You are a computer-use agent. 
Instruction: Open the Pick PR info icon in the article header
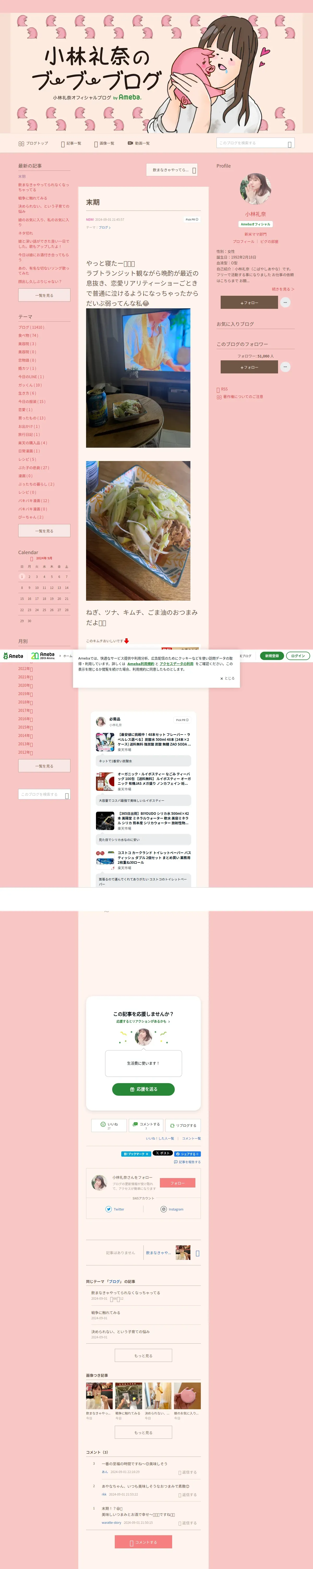point(192,219)
